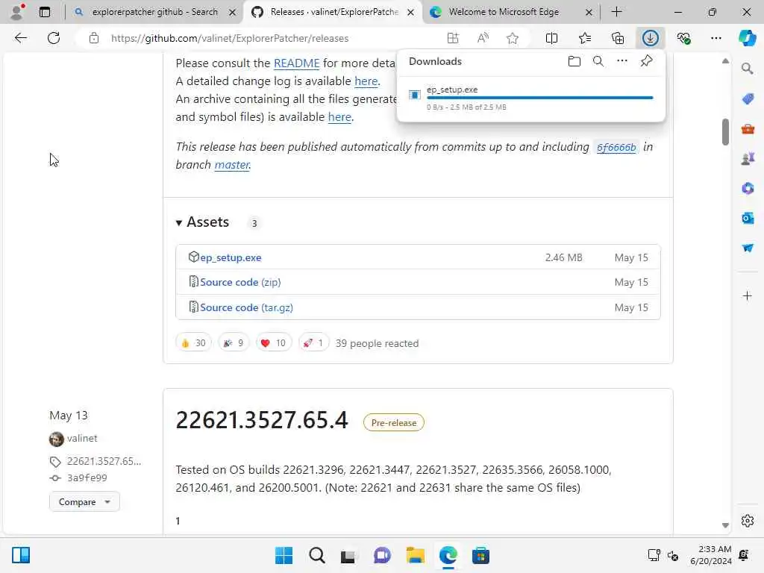
Task: Open the Collections icon
Action: [618, 38]
